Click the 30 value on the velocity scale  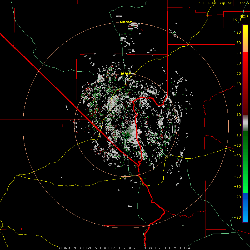point(239,94)
